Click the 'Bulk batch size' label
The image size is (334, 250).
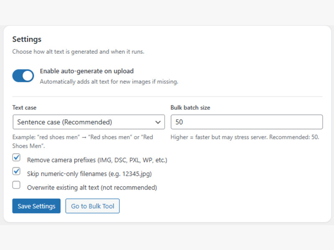(190, 107)
